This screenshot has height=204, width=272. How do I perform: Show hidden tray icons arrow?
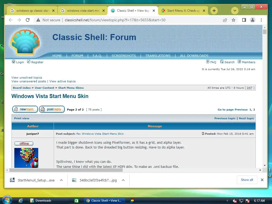pos(227,201)
